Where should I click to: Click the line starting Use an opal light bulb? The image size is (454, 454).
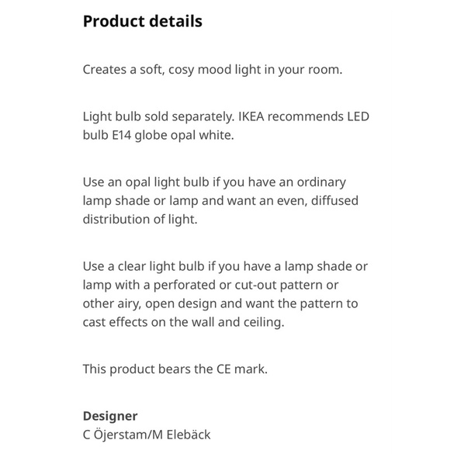click(214, 182)
